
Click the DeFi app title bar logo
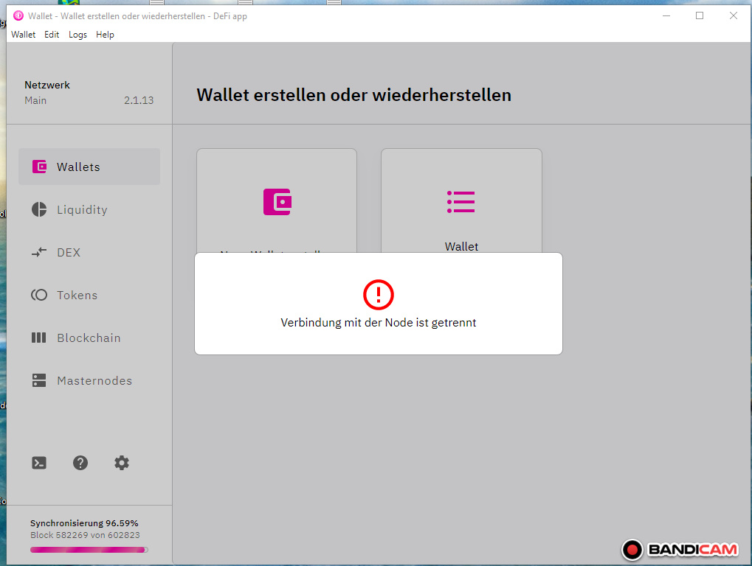pyautogui.click(x=18, y=15)
